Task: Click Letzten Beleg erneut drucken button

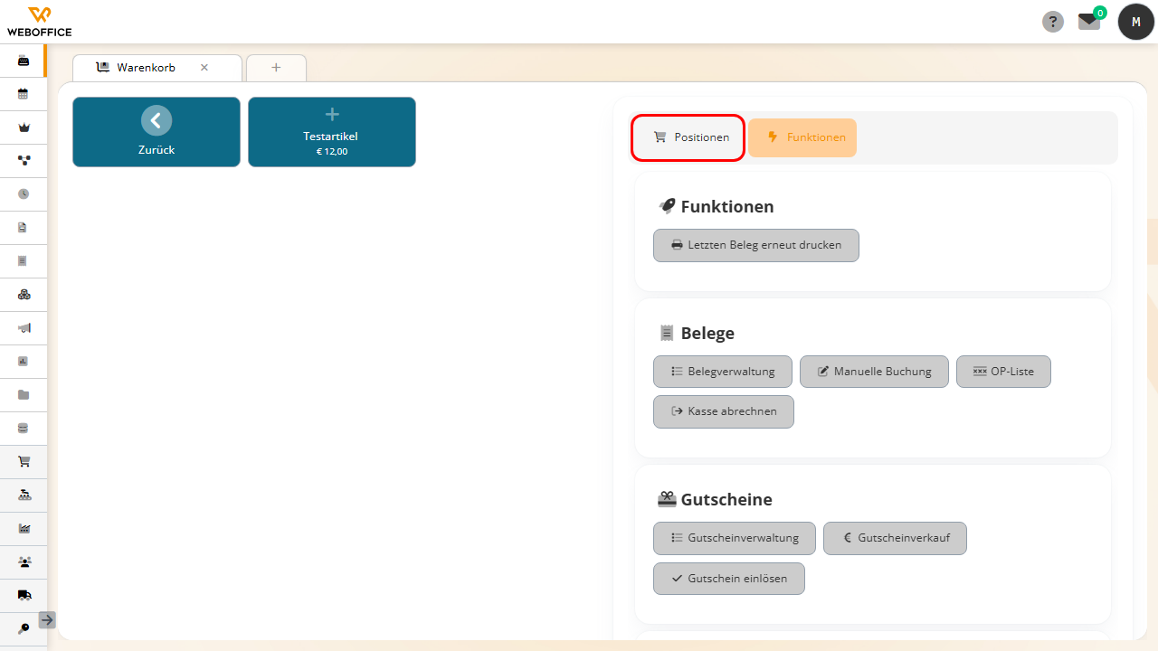Action: [756, 245]
